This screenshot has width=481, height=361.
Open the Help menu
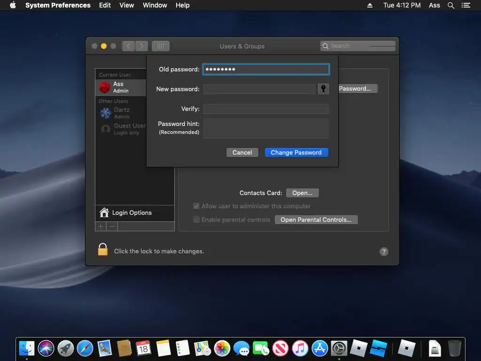pos(183,5)
